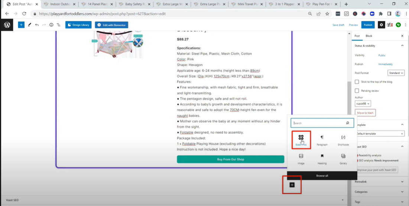Switch to Indoor Outdoor browser tab

pyautogui.click(x=60, y=4)
